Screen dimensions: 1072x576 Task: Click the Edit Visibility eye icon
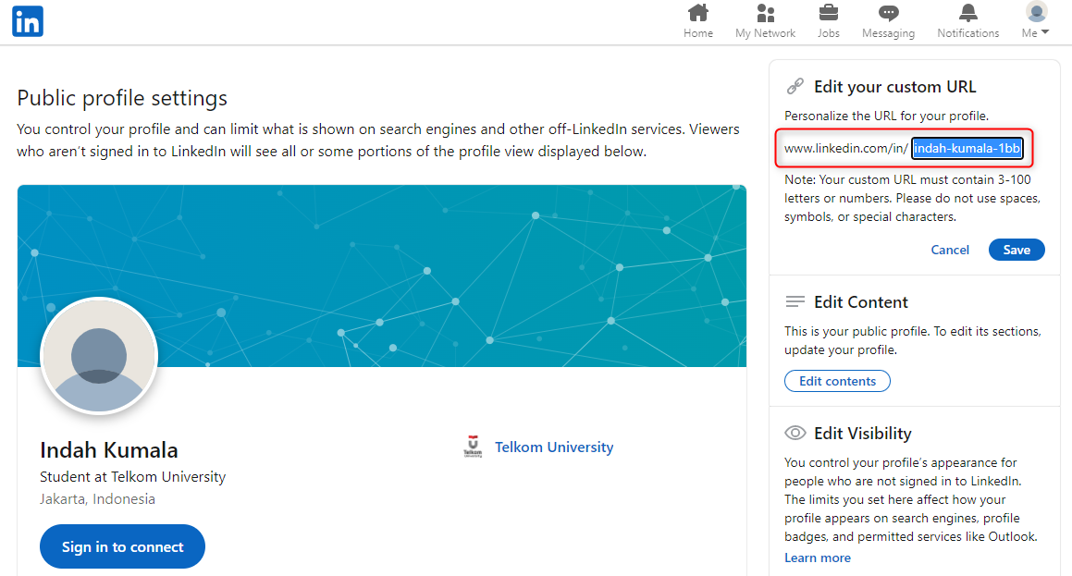[x=795, y=433]
